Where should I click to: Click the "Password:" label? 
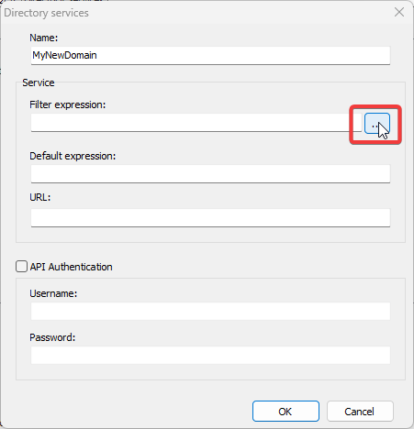52,337
